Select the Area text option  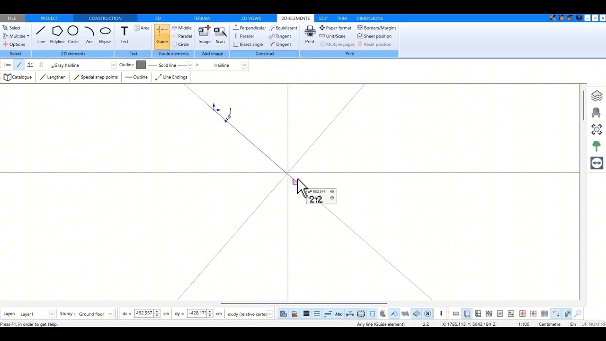[x=142, y=28]
